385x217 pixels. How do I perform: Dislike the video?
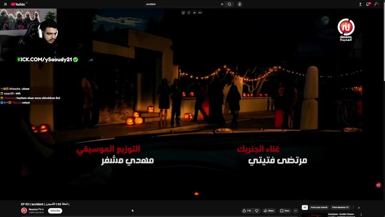point(257,211)
